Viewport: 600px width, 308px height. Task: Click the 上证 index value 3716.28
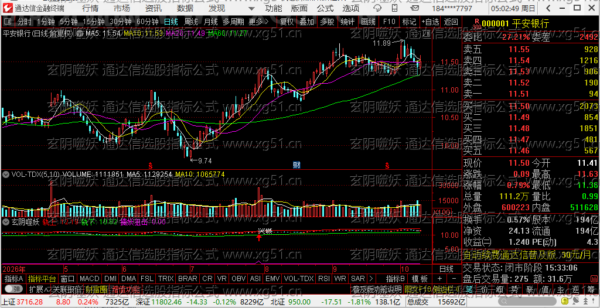click(30, 302)
